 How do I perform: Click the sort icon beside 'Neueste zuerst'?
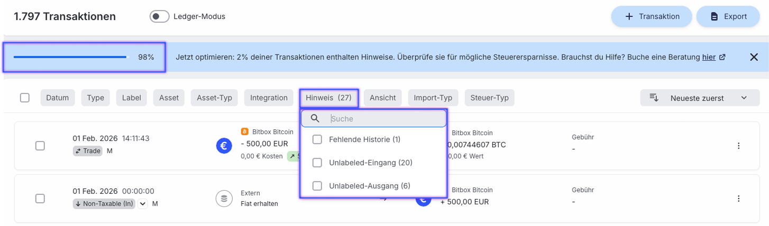coord(654,98)
